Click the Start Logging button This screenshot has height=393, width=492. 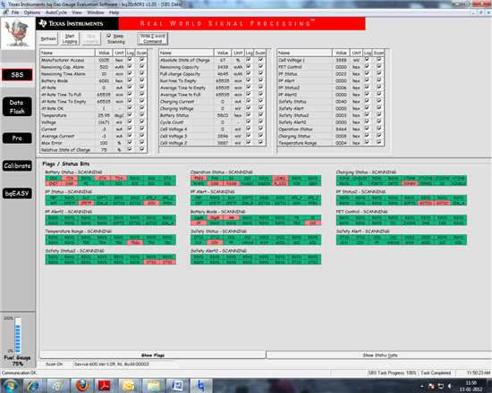(70, 38)
